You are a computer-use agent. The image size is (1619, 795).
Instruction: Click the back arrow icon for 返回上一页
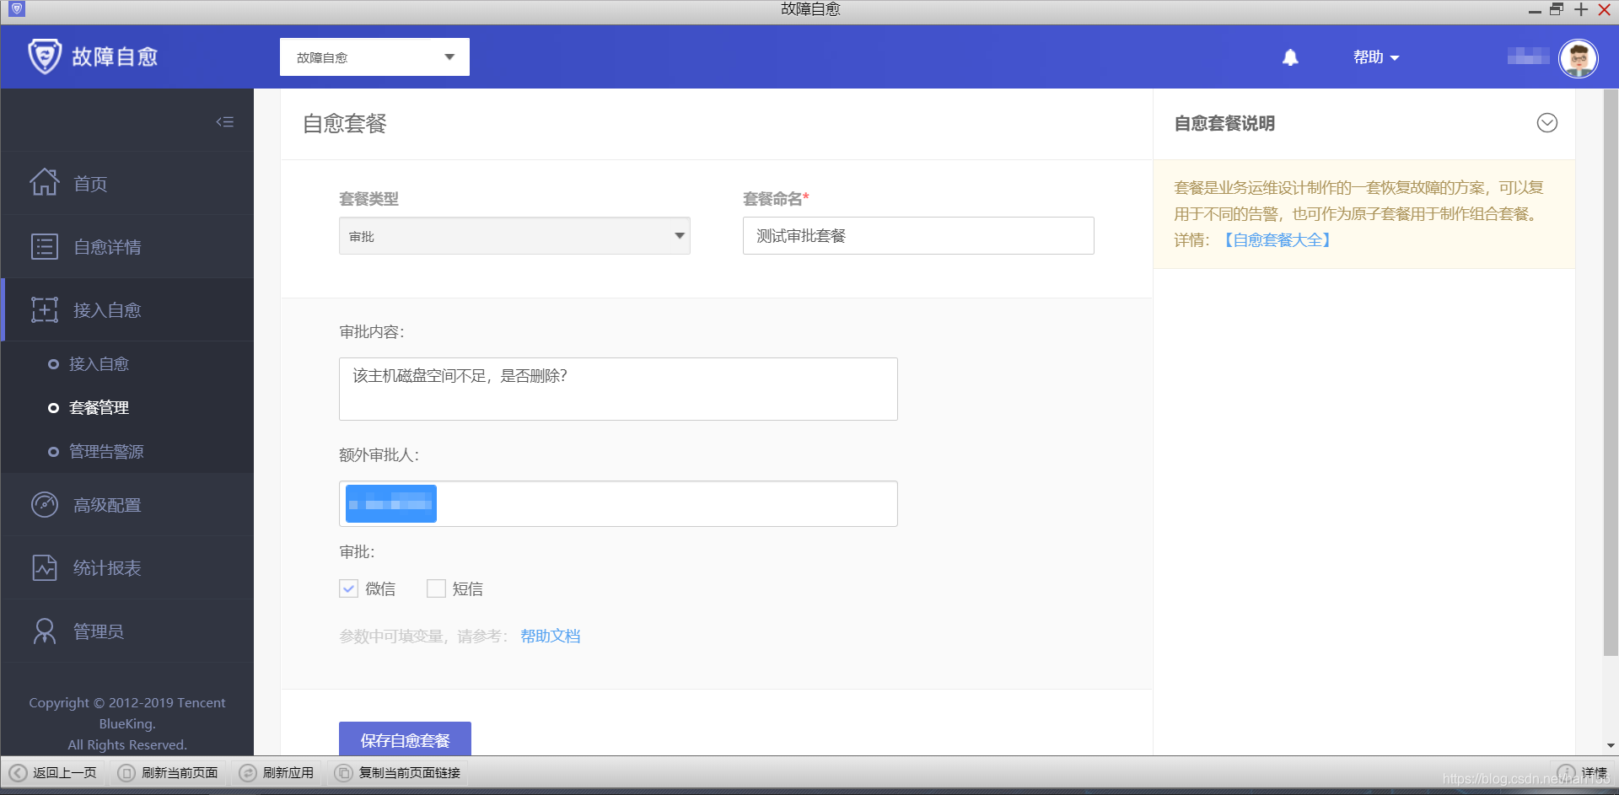18,772
